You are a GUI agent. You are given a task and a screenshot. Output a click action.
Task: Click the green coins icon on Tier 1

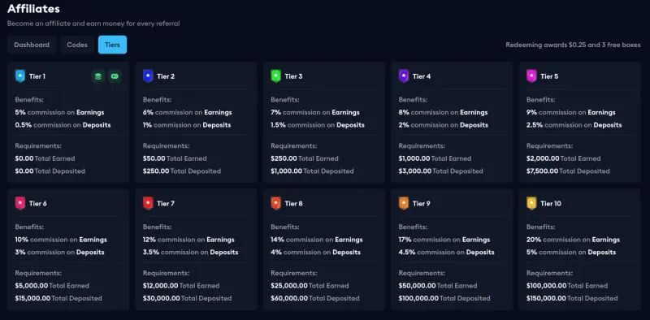pyautogui.click(x=98, y=76)
